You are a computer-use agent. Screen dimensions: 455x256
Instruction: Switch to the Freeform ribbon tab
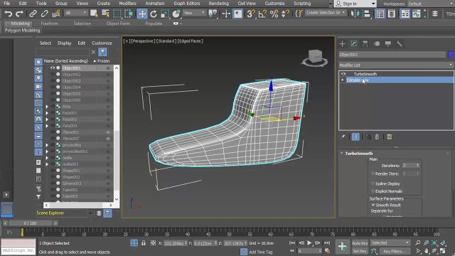pos(49,23)
